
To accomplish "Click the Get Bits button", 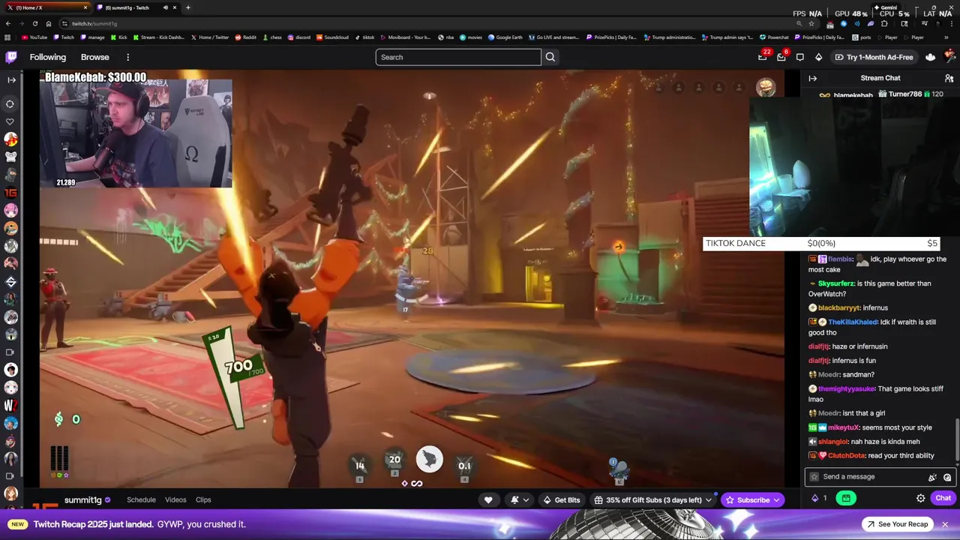I will (x=562, y=500).
